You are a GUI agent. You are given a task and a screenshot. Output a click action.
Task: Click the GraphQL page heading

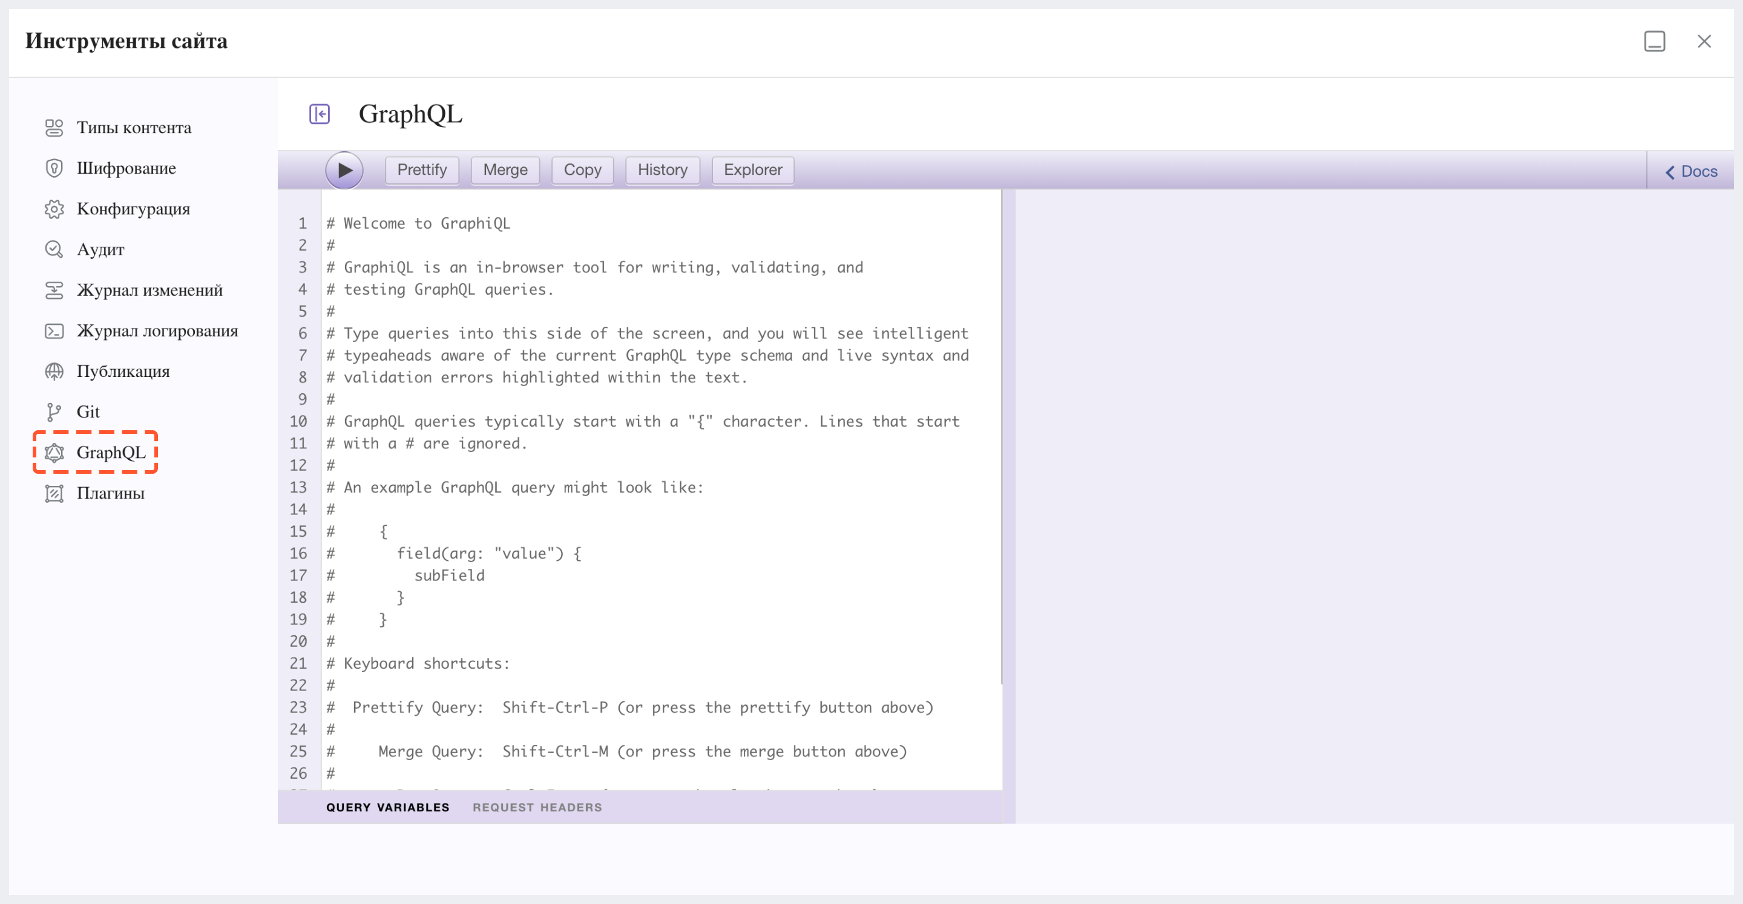[411, 114]
